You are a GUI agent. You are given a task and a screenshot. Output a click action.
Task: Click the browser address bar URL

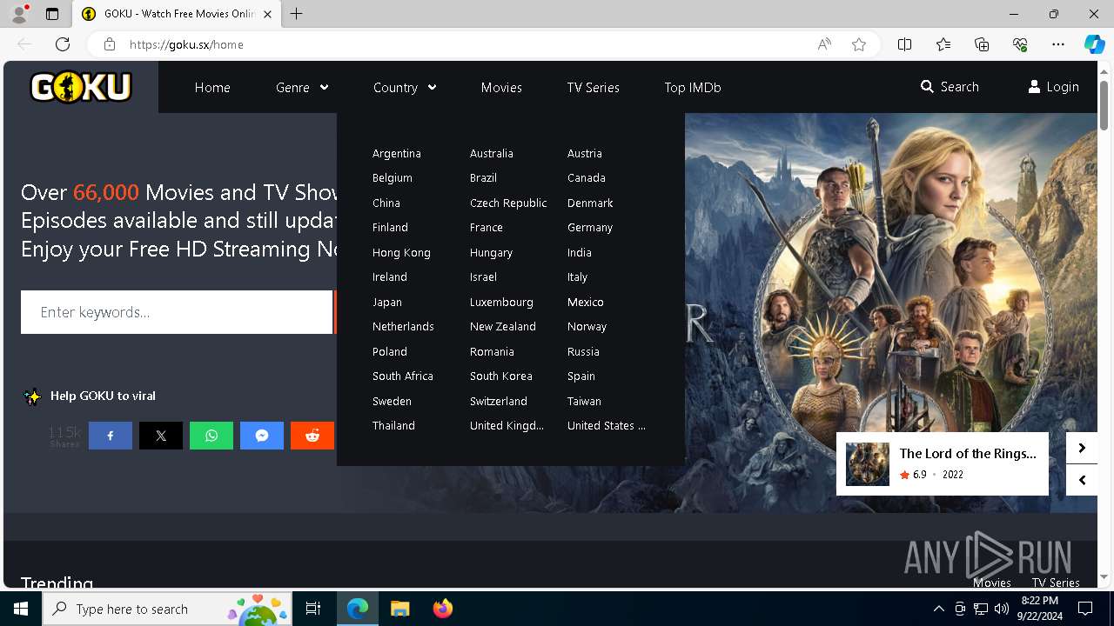(x=186, y=44)
